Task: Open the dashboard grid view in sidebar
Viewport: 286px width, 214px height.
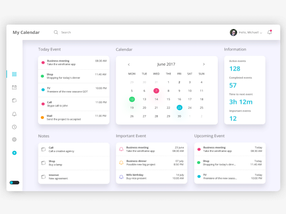Action: coord(14,75)
